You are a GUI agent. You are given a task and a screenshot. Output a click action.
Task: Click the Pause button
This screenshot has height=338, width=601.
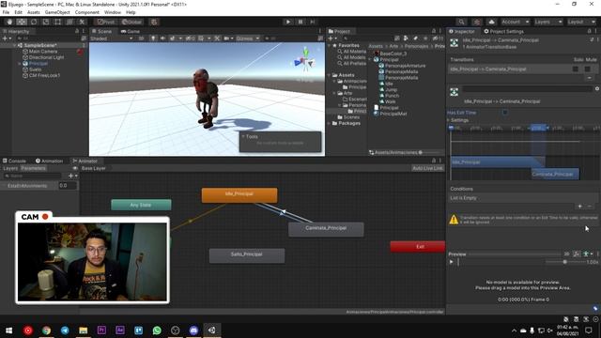pos(300,22)
